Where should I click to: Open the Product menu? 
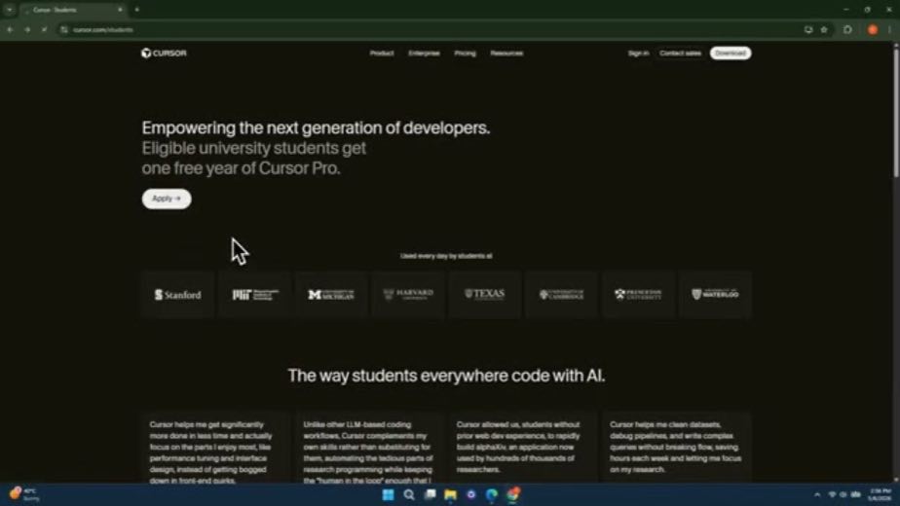(382, 54)
